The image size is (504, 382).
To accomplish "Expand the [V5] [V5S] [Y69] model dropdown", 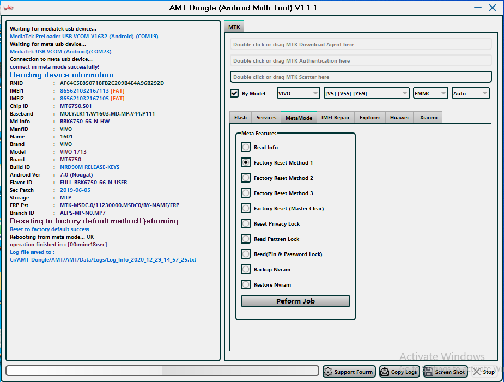I will [366, 93].
